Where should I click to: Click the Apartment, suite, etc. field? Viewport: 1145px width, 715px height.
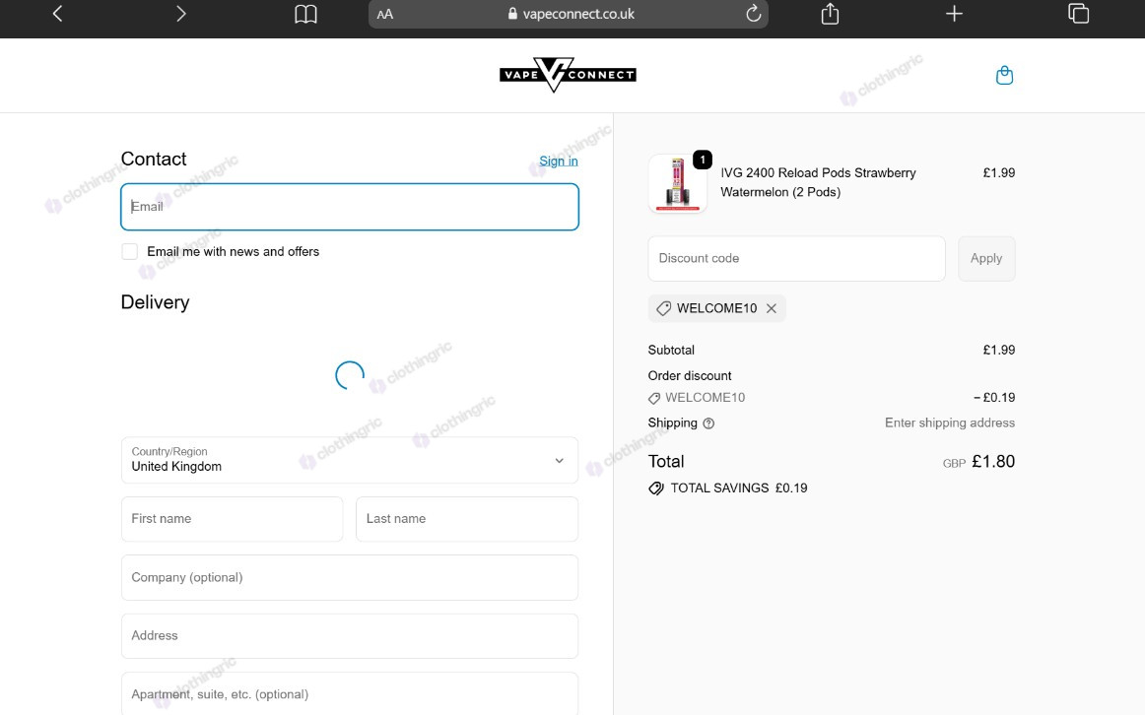[350, 693]
